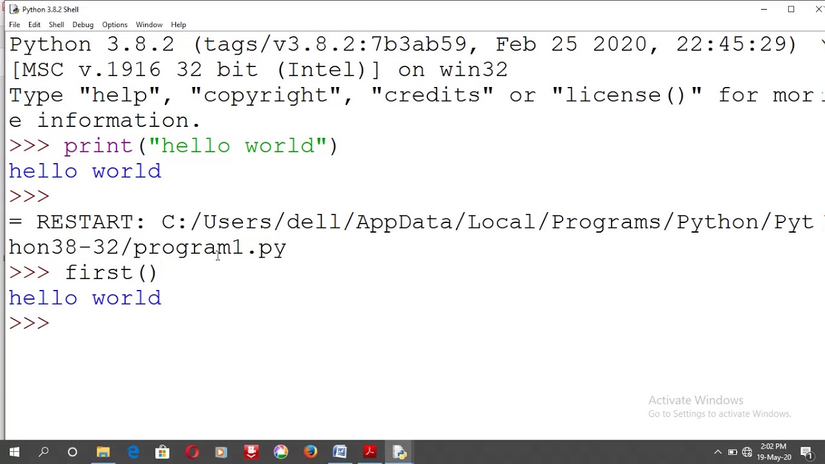Open Microsoft Store from the taskbar

[x=162, y=452]
